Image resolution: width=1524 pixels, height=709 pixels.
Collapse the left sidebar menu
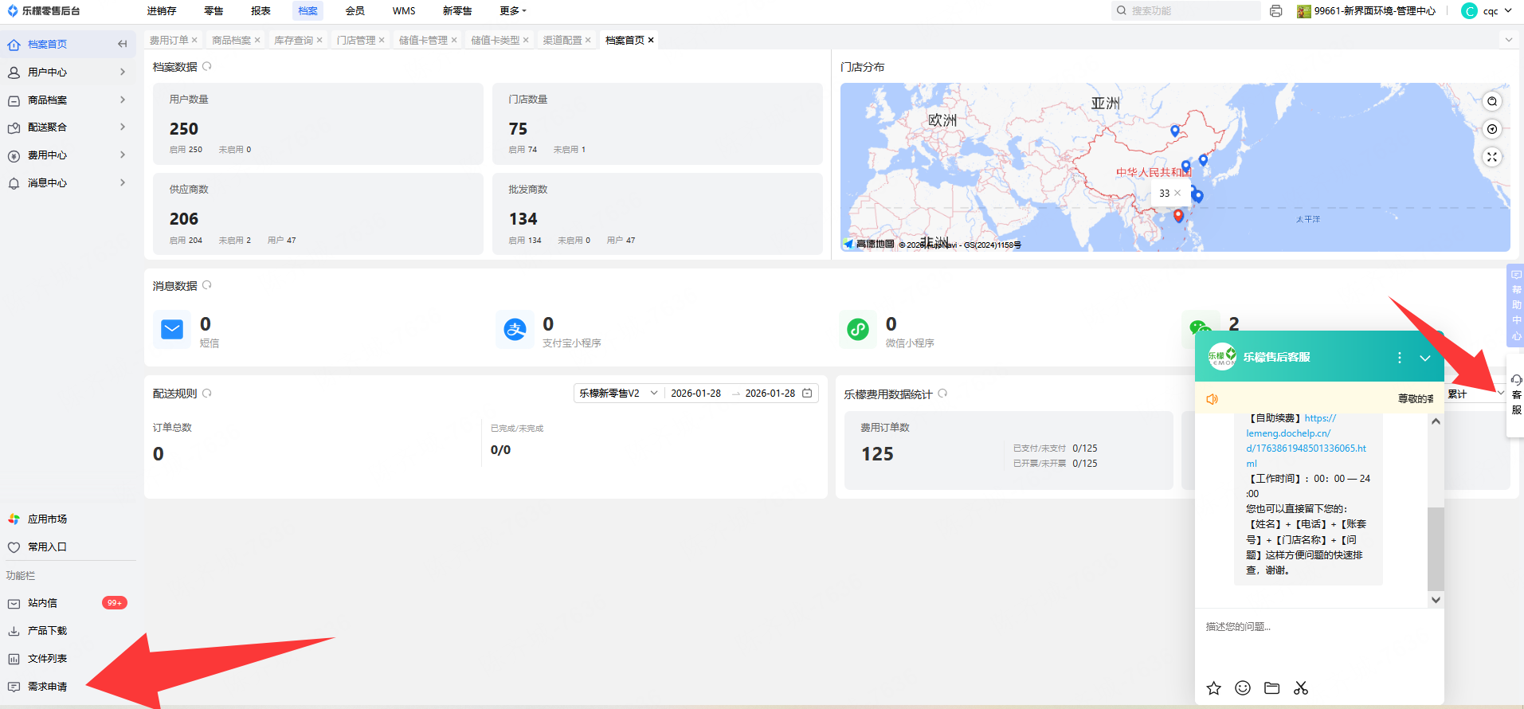[122, 45]
